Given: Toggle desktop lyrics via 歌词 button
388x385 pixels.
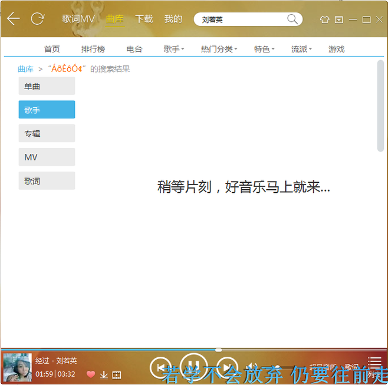Looking at the screenshot, I should click(352, 367).
